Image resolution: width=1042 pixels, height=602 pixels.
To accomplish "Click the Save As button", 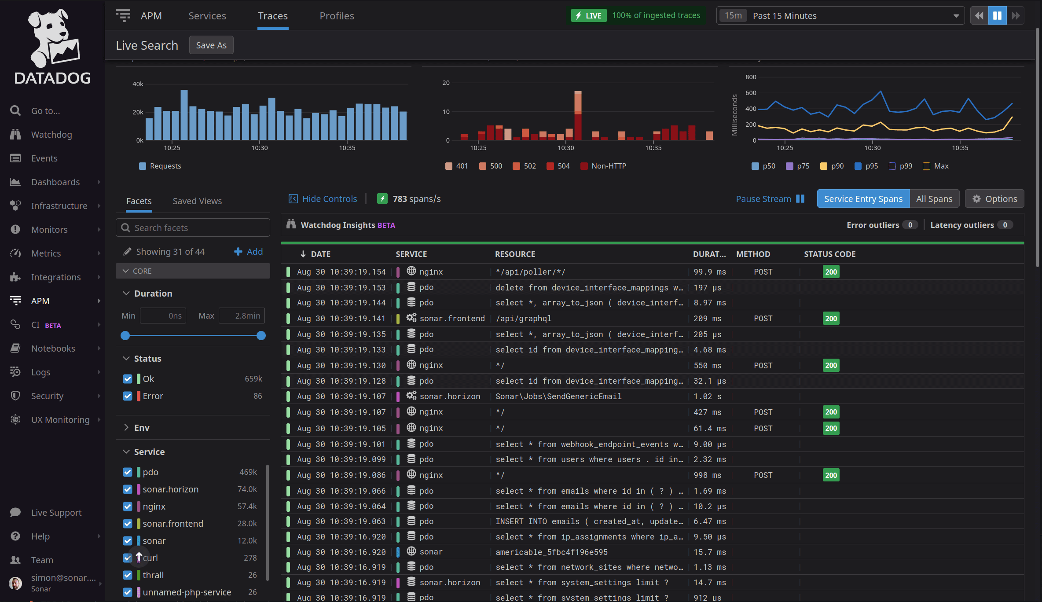I will (211, 44).
